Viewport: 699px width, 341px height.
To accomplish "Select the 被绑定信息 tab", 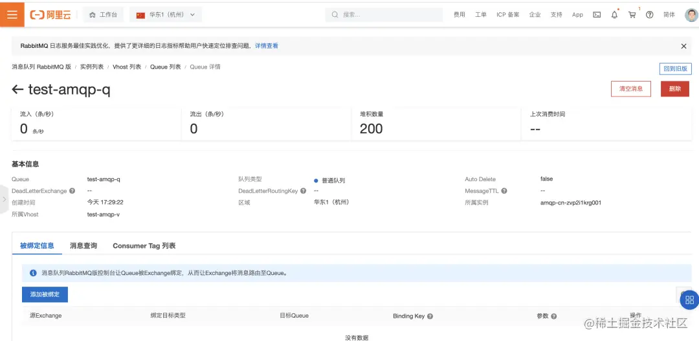I will click(x=37, y=246).
